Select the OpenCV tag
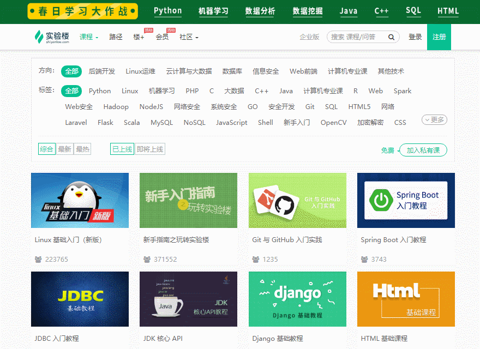The width and height of the screenshot is (480, 349). (x=333, y=123)
